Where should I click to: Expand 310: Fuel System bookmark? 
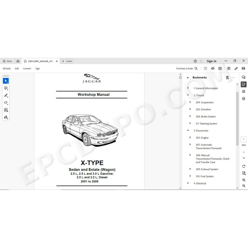tap(190, 176)
